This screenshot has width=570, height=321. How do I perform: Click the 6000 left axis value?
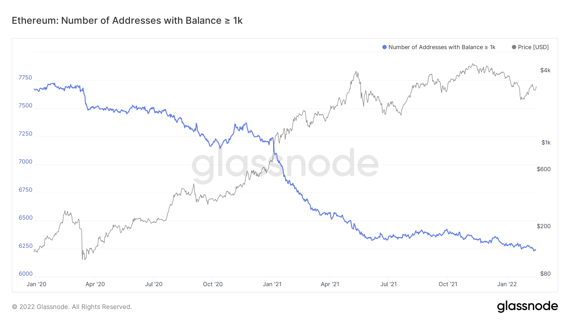[25, 274]
